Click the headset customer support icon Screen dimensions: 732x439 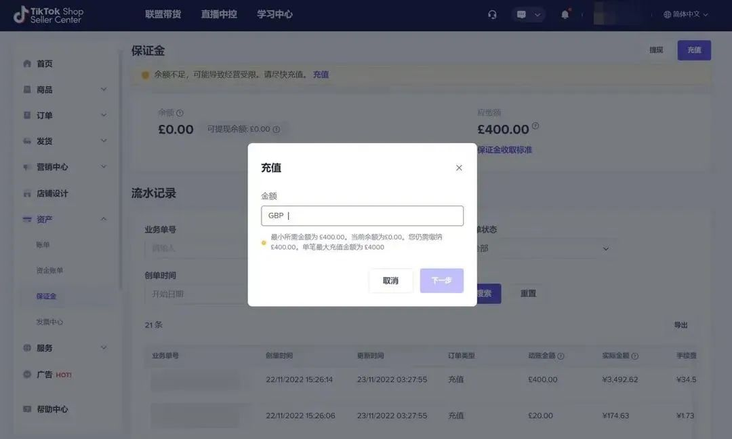click(492, 14)
